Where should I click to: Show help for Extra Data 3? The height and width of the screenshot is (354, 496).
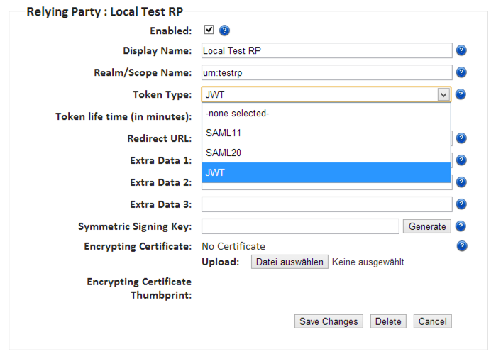pos(461,204)
